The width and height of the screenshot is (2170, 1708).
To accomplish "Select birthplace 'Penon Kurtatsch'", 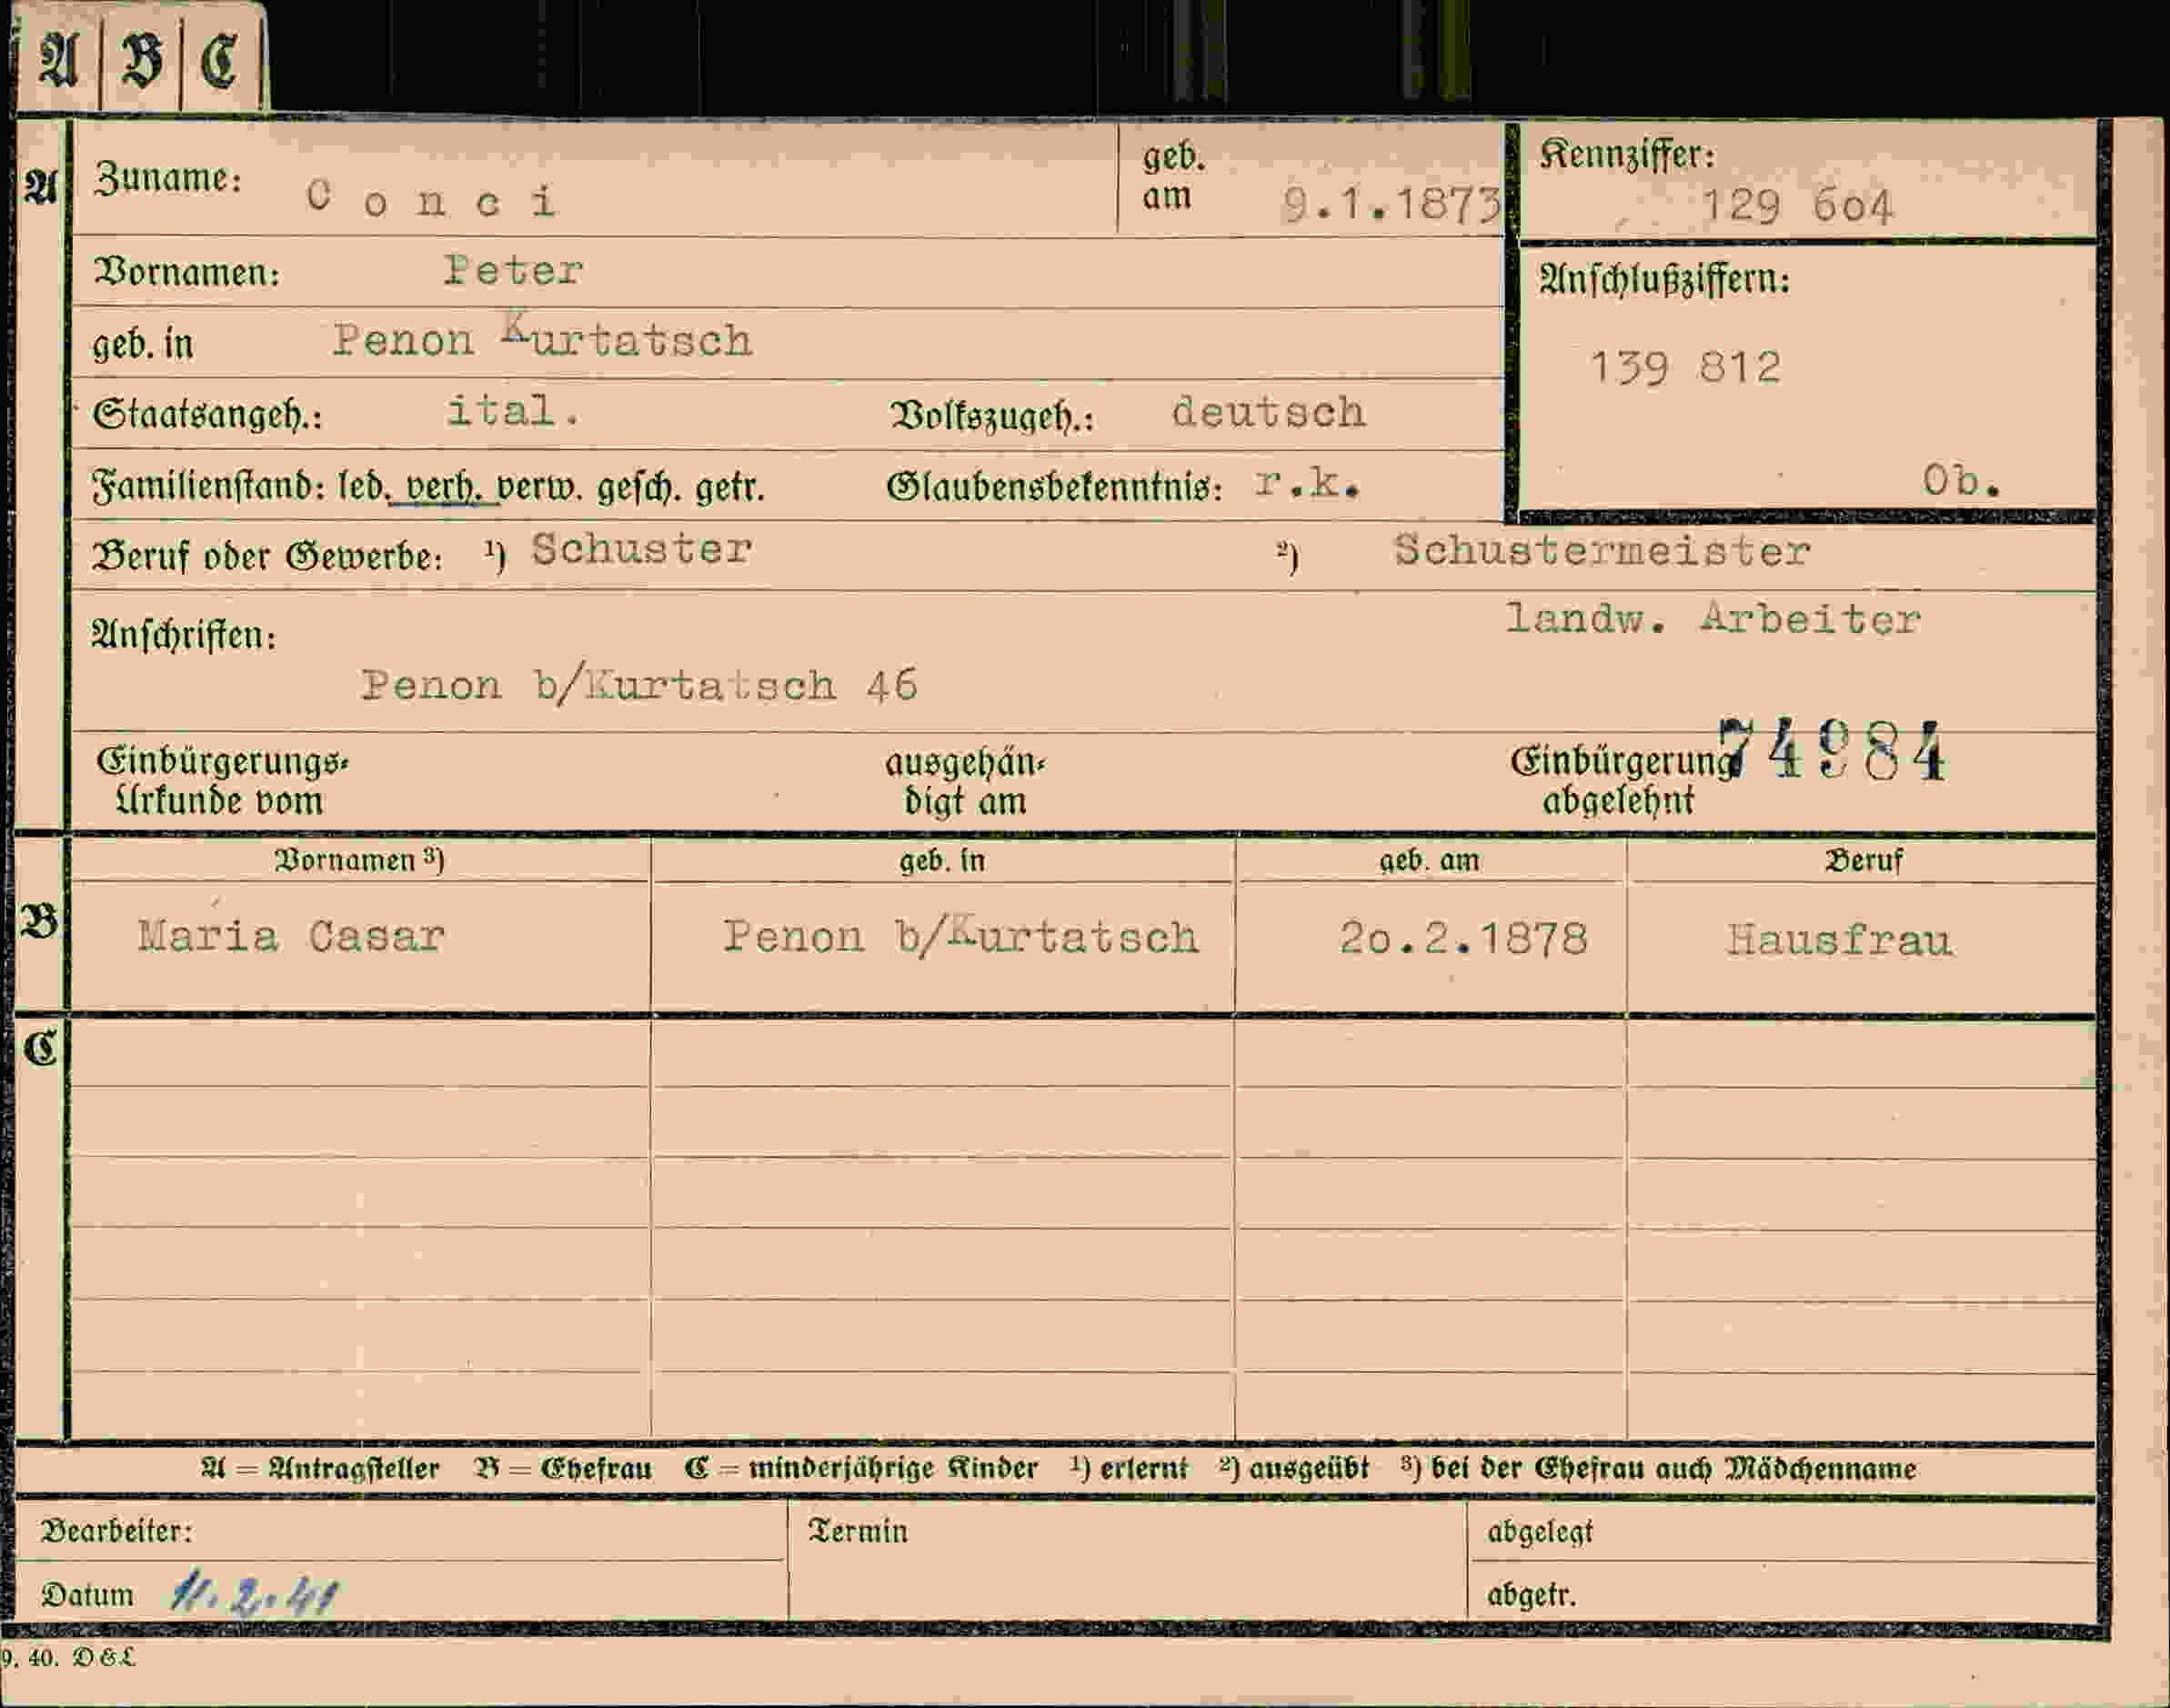I will pyautogui.click(x=542, y=338).
